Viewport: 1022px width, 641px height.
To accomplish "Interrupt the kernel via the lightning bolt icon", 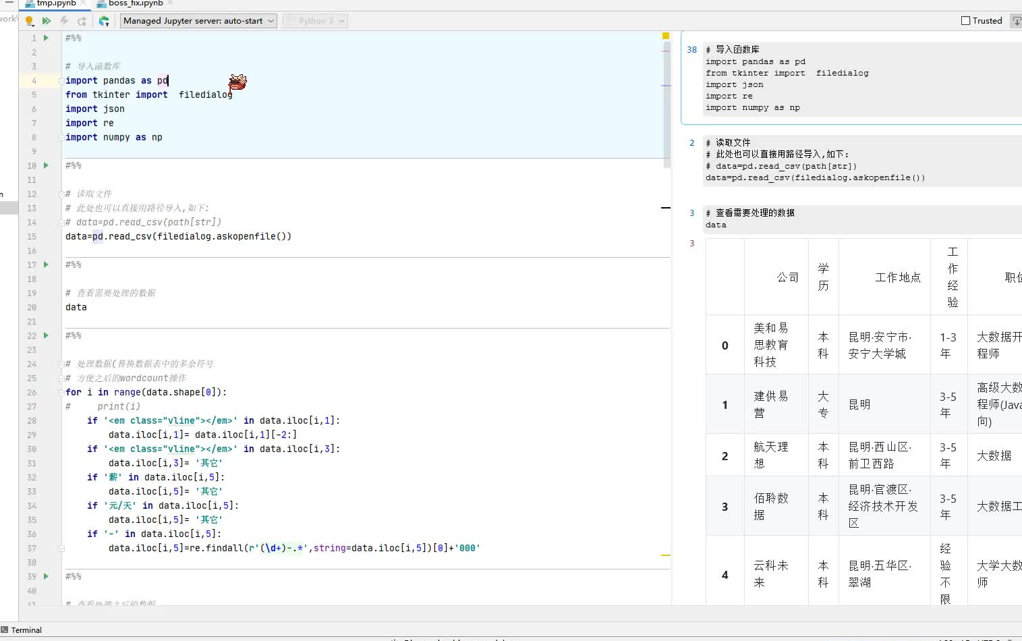I will tap(65, 21).
